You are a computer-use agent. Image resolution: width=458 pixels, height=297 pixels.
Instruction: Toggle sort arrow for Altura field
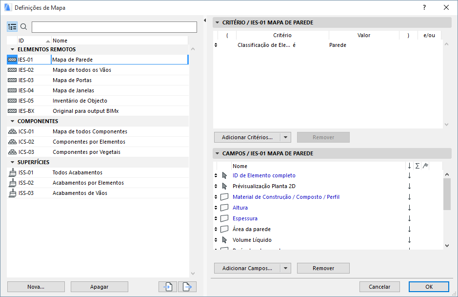point(409,208)
